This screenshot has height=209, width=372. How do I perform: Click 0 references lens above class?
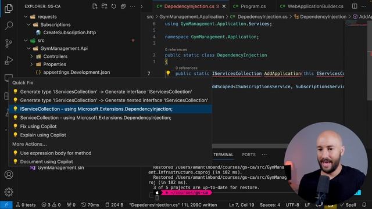tap(176, 49)
